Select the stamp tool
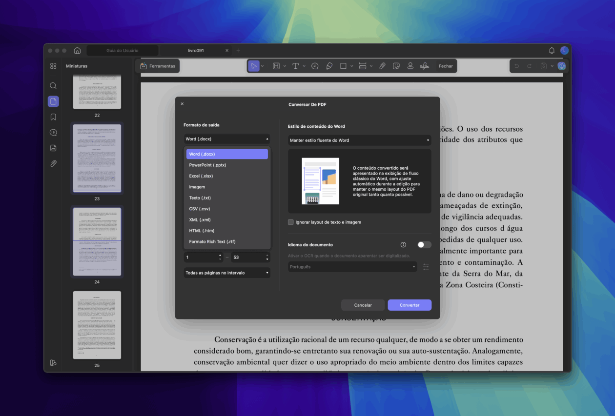The height and width of the screenshot is (416, 615). [x=410, y=66]
